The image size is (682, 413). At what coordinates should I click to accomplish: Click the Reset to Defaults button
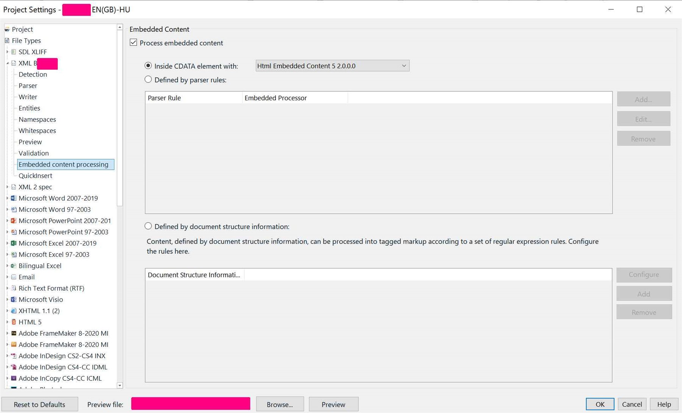[x=39, y=404]
